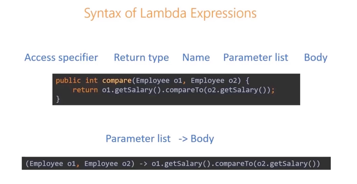Click the 'return' keyword in the code
Viewport: 357px width, 184px height.
coord(85,90)
